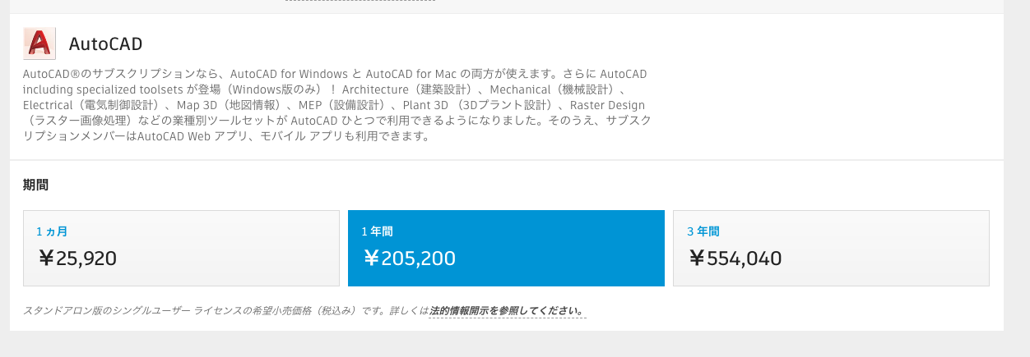Screen dimensions: 1030x357
Task: Click the Raster Design toolset mention
Action: [607, 105]
